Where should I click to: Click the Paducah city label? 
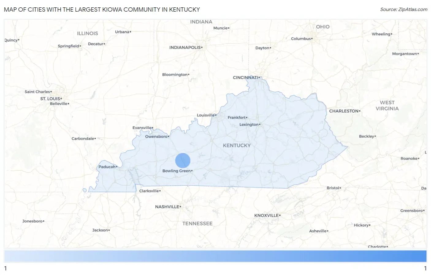(107, 167)
